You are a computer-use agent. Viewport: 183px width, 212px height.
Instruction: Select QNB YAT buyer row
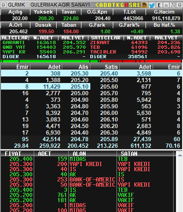tap(44, 47)
